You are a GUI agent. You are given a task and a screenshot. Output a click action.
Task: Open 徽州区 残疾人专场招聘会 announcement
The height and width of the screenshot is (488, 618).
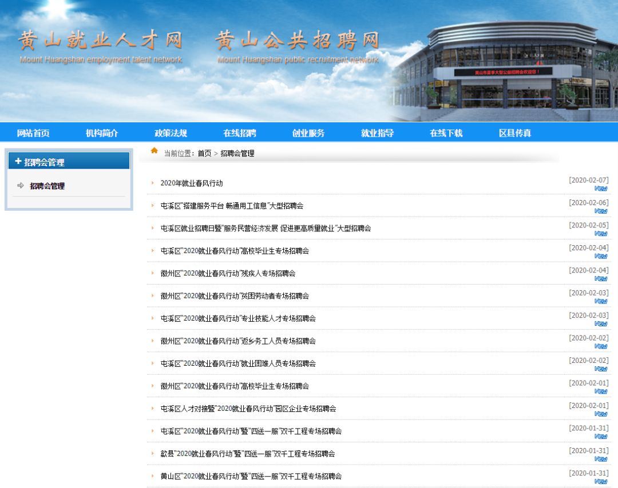pos(228,274)
